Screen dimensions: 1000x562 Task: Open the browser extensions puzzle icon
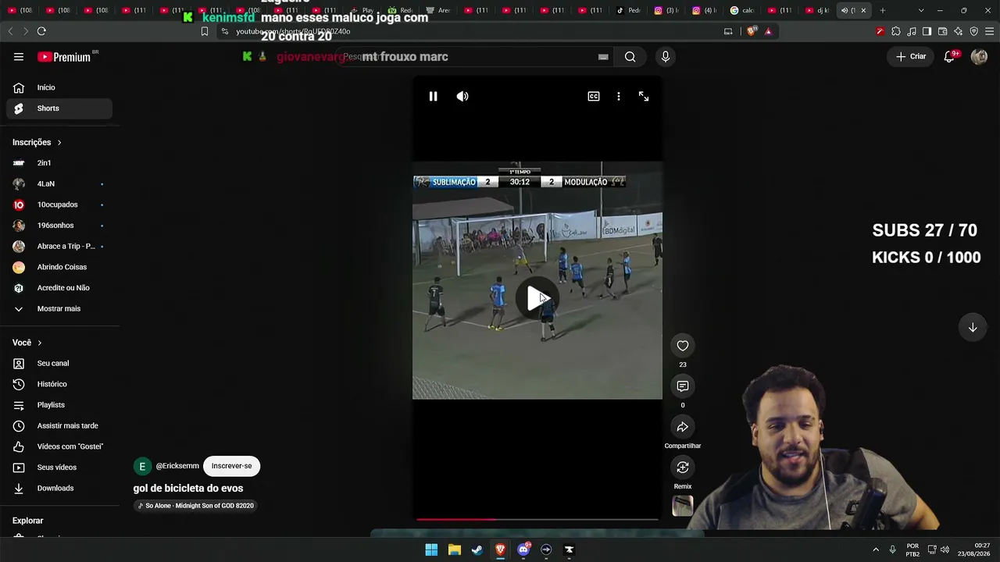point(895,31)
